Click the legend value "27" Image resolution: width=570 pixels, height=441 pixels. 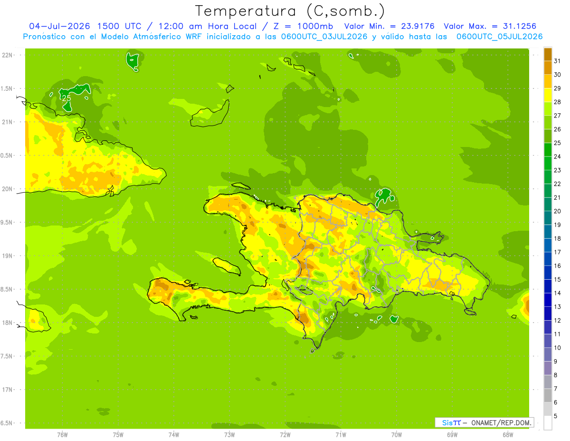(x=558, y=116)
